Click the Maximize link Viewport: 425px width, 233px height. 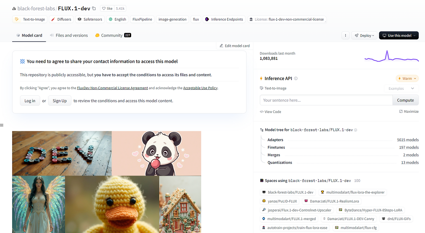click(409, 111)
